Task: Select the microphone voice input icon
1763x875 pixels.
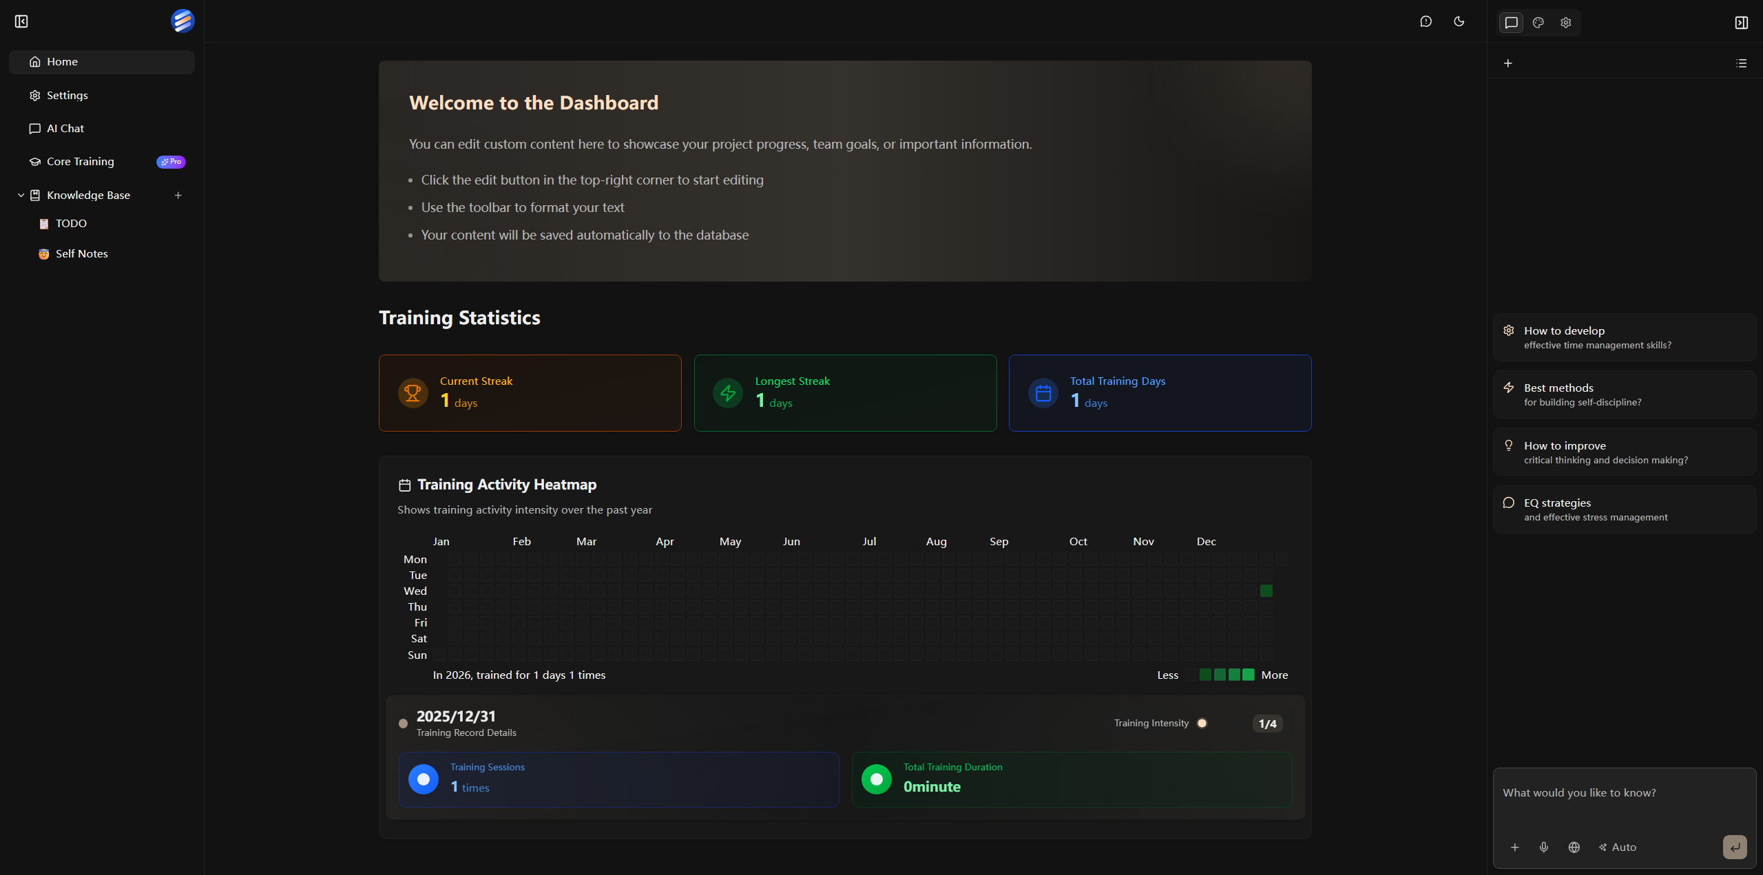Action: [x=1544, y=847]
